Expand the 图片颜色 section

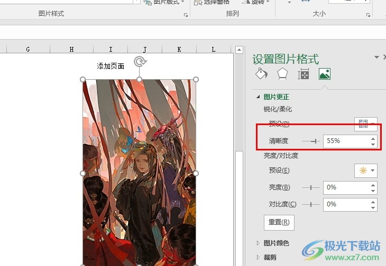click(258, 243)
